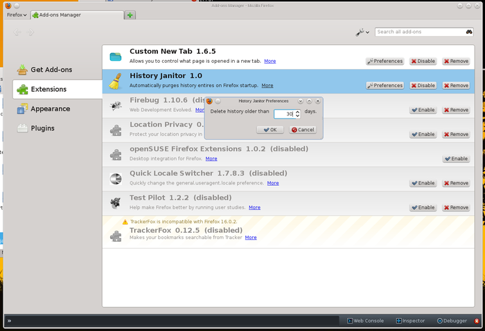This screenshot has height=331, width=485.
Task: Open More link for Test Pilot
Action: pos(254,207)
